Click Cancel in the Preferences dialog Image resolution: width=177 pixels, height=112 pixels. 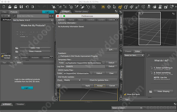[112, 86]
